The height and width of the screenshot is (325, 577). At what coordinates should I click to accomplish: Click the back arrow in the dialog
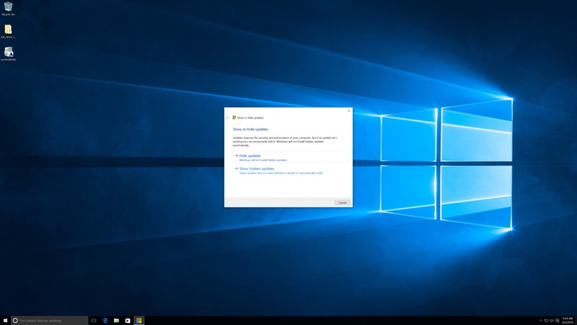pyautogui.click(x=228, y=117)
